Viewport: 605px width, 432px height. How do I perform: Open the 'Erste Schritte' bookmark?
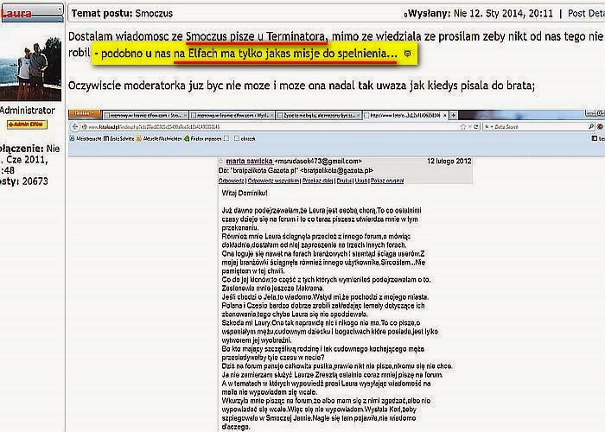119,138
